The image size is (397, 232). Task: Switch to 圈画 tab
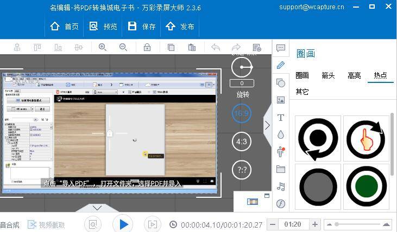pyautogui.click(x=302, y=75)
